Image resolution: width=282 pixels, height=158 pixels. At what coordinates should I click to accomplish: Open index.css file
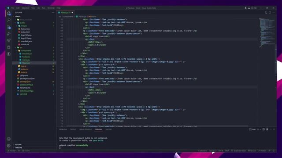25,69
